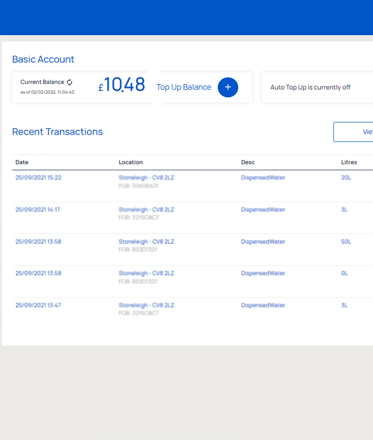Click DispensedWater in the 0L row
This screenshot has width=373, height=440.
pos(263,273)
